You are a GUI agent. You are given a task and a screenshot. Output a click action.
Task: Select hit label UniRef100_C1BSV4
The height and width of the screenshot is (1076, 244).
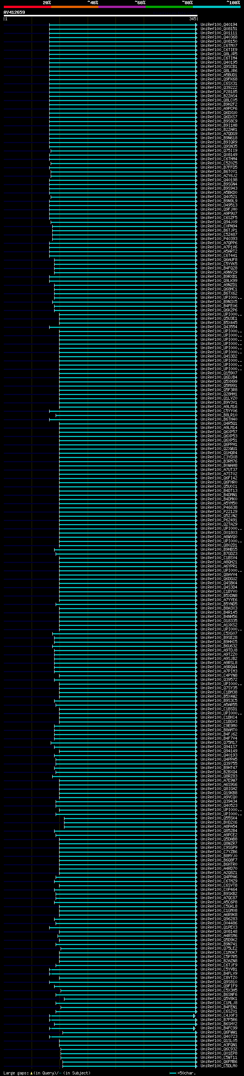coord(218,557)
